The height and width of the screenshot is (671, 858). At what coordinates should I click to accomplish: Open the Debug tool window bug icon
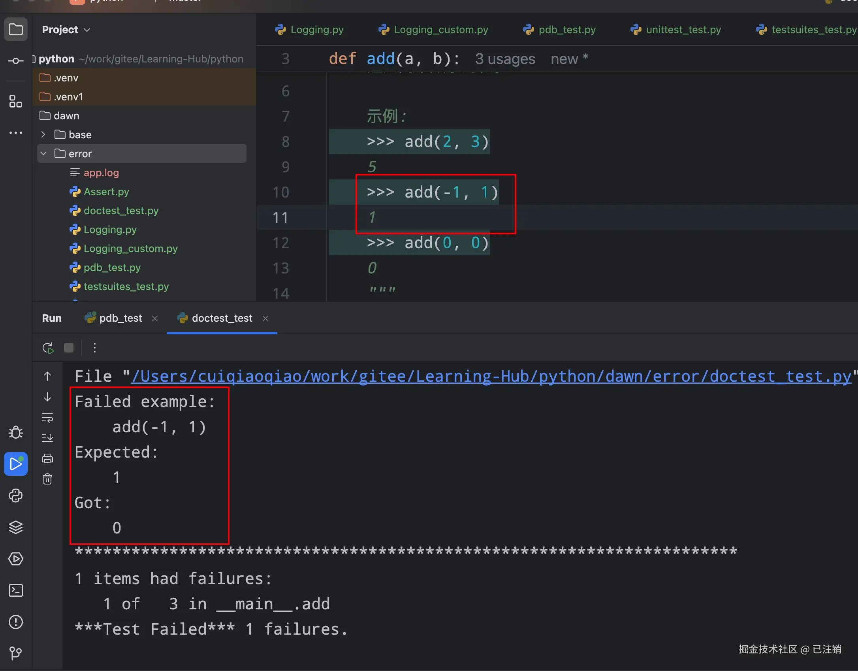point(16,432)
